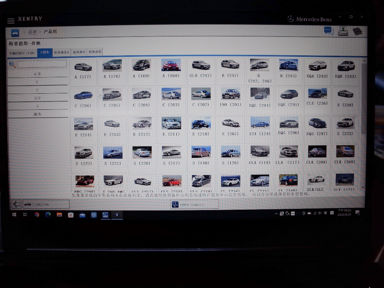Click the scroll down arrow of vehicle list
Image resolution: width=384 pixels, height=288 pixels.
[363, 187]
